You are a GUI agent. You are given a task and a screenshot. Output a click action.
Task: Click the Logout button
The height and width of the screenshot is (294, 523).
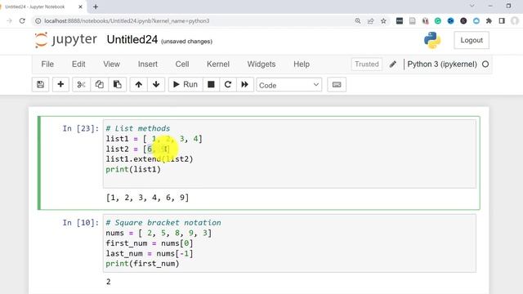point(472,40)
